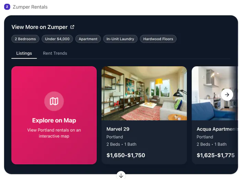Click the Explore on Map heading
The width and height of the screenshot is (242, 179).
click(x=54, y=121)
